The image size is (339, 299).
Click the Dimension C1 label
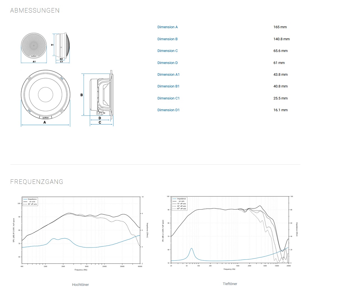click(168, 98)
